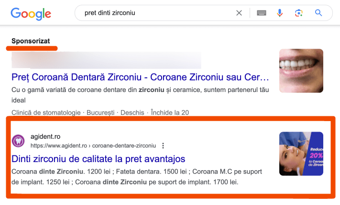Click the first ad's description text

(140, 95)
